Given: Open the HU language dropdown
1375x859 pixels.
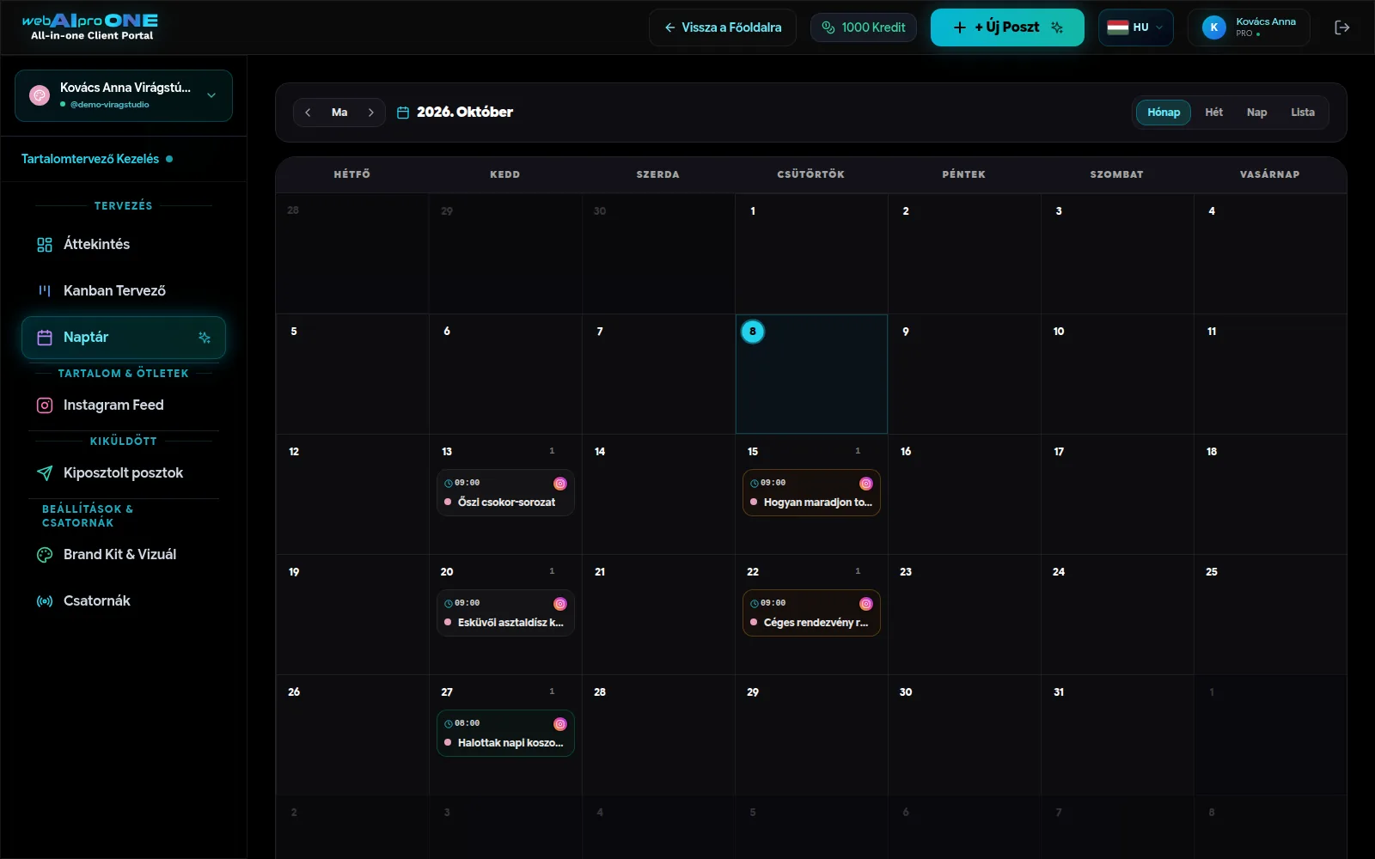Looking at the screenshot, I should [x=1135, y=27].
